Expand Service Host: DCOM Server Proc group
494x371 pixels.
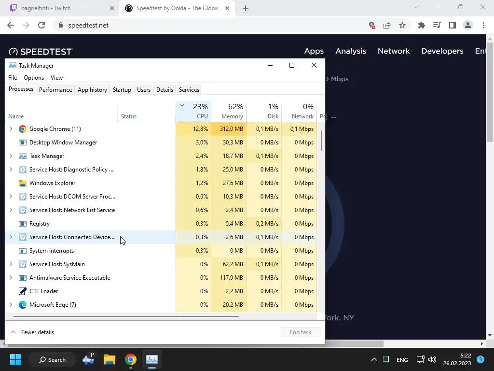tap(11, 197)
